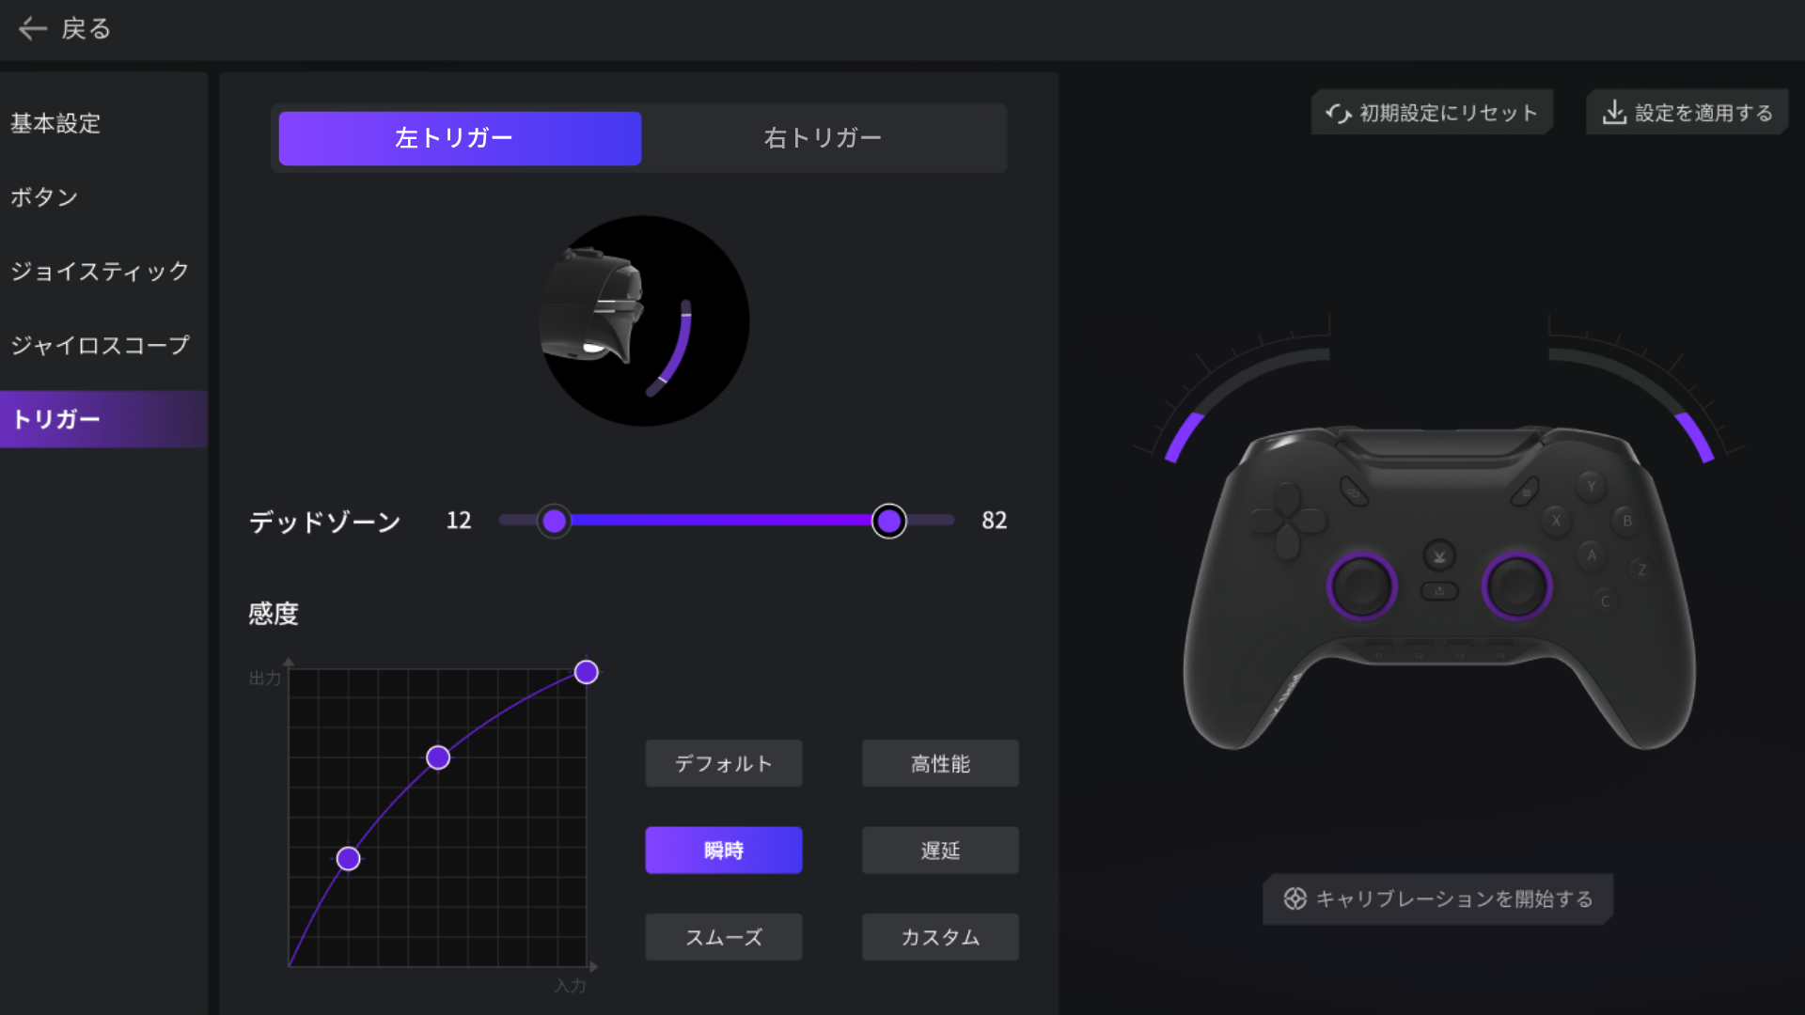This screenshot has height=1015, width=1805.
Task: Click the calibration target icon
Action: (x=1295, y=899)
